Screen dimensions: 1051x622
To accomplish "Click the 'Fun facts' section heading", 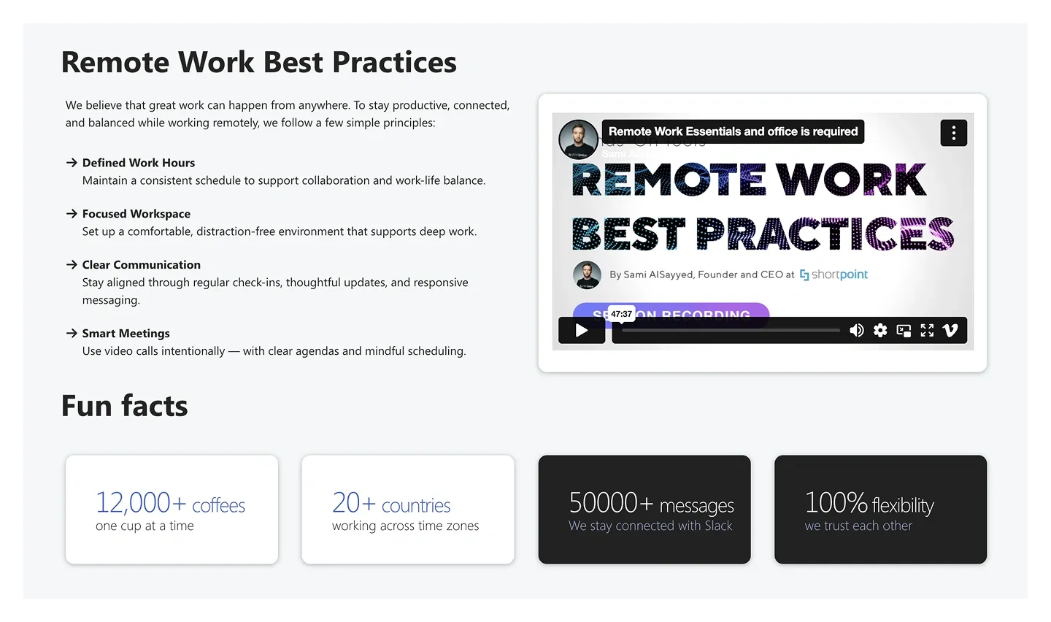I will (125, 406).
